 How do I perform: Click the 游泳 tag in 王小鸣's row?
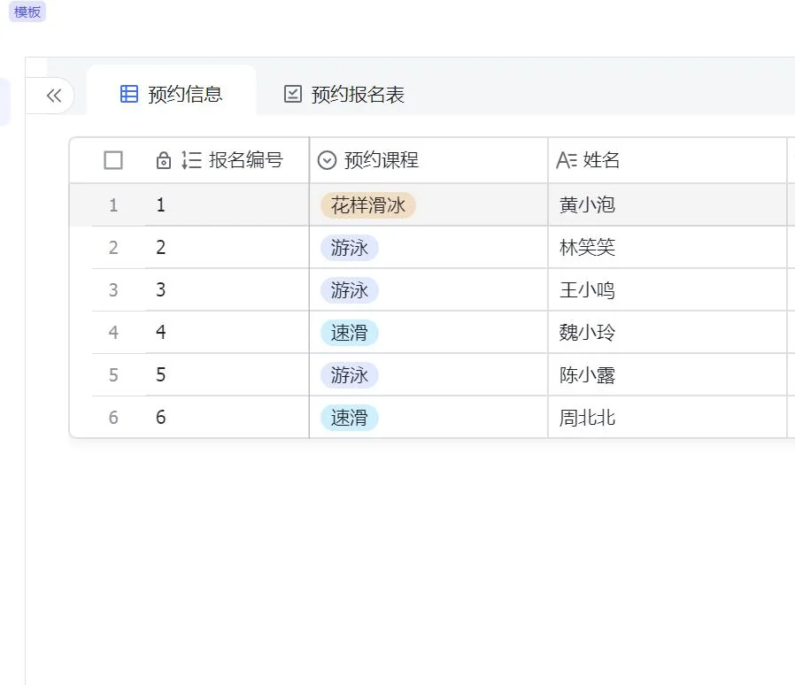tap(350, 290)
